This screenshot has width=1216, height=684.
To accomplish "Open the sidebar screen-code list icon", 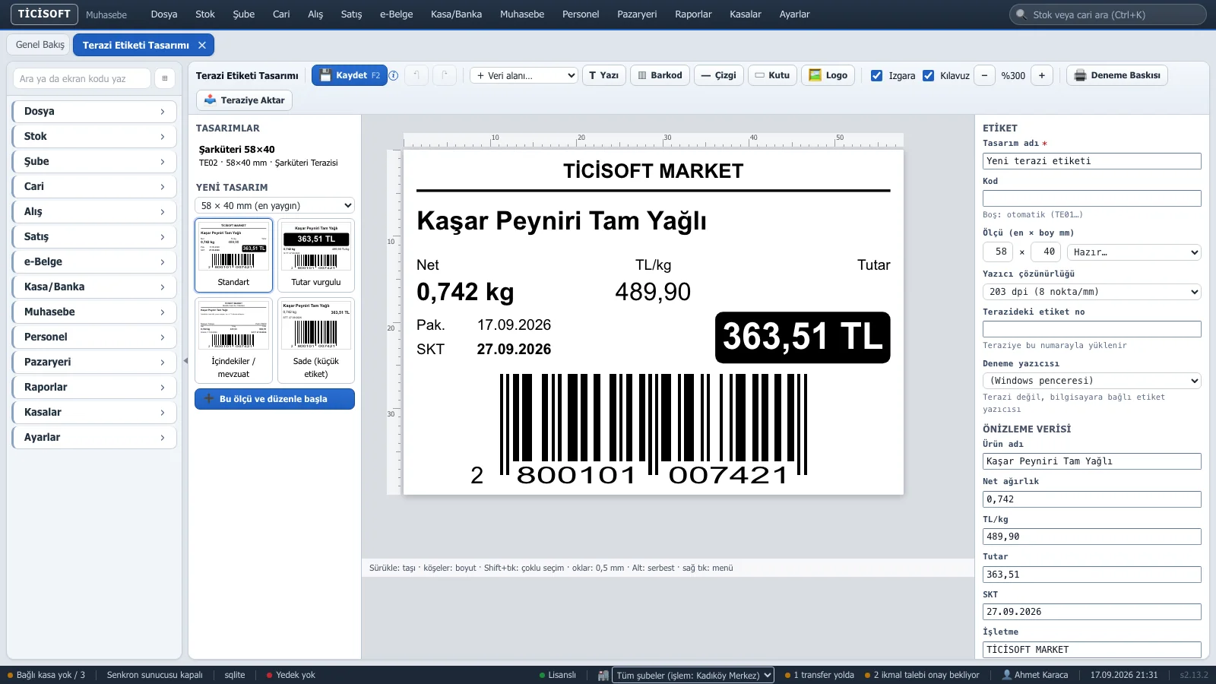I will (165, 78).
